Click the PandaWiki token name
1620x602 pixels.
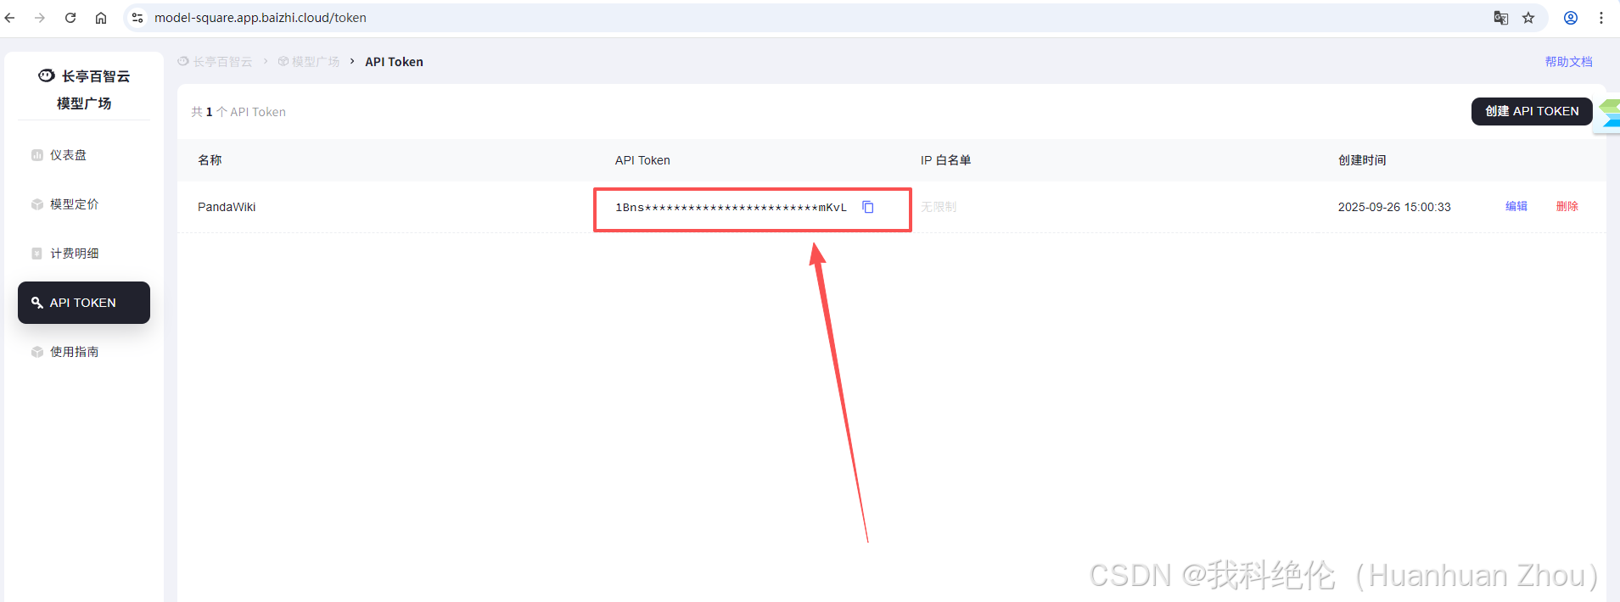point(227,207)
